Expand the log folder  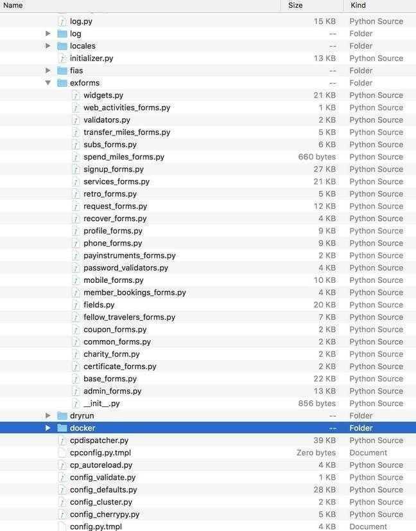coord(48,33)
